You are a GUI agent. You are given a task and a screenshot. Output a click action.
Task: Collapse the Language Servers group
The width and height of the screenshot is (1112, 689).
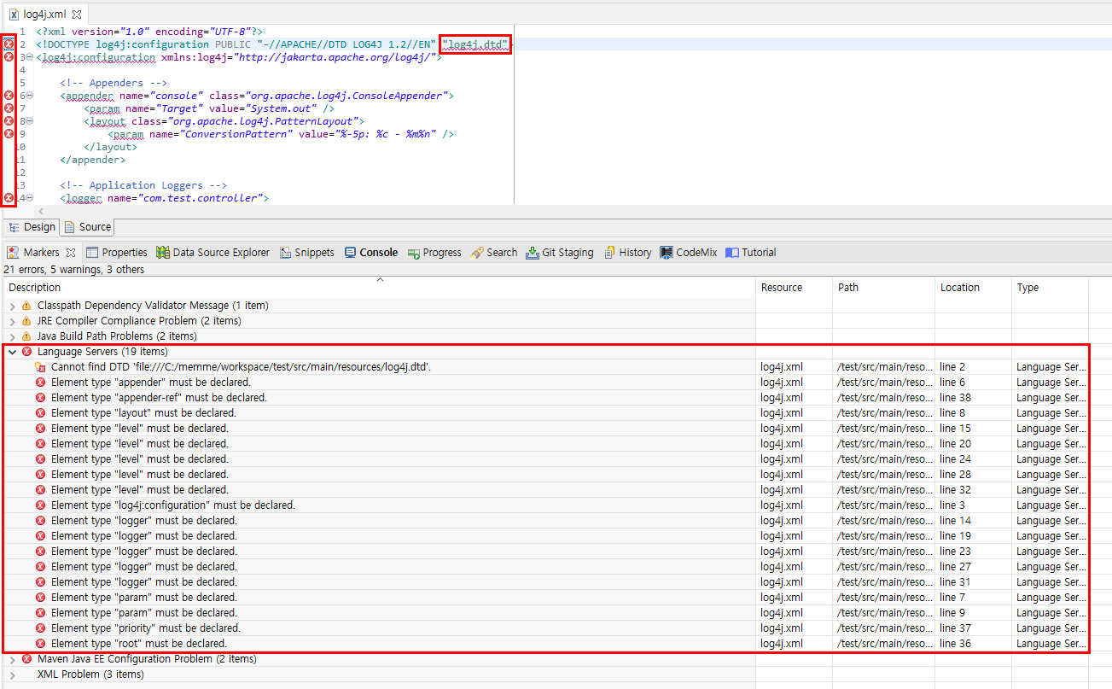click(x=12, y=352)
